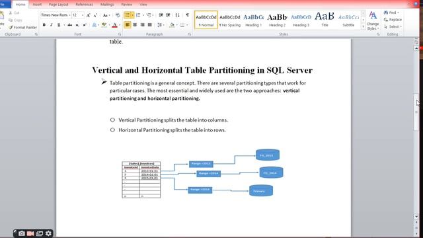Open recorder overlay settings gear

coord(48,233)
